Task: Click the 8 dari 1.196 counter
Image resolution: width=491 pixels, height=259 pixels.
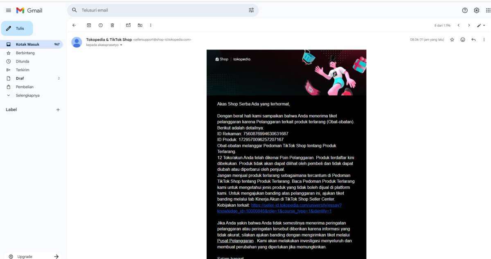Action: pyautogui.click(x=442, y=25)
